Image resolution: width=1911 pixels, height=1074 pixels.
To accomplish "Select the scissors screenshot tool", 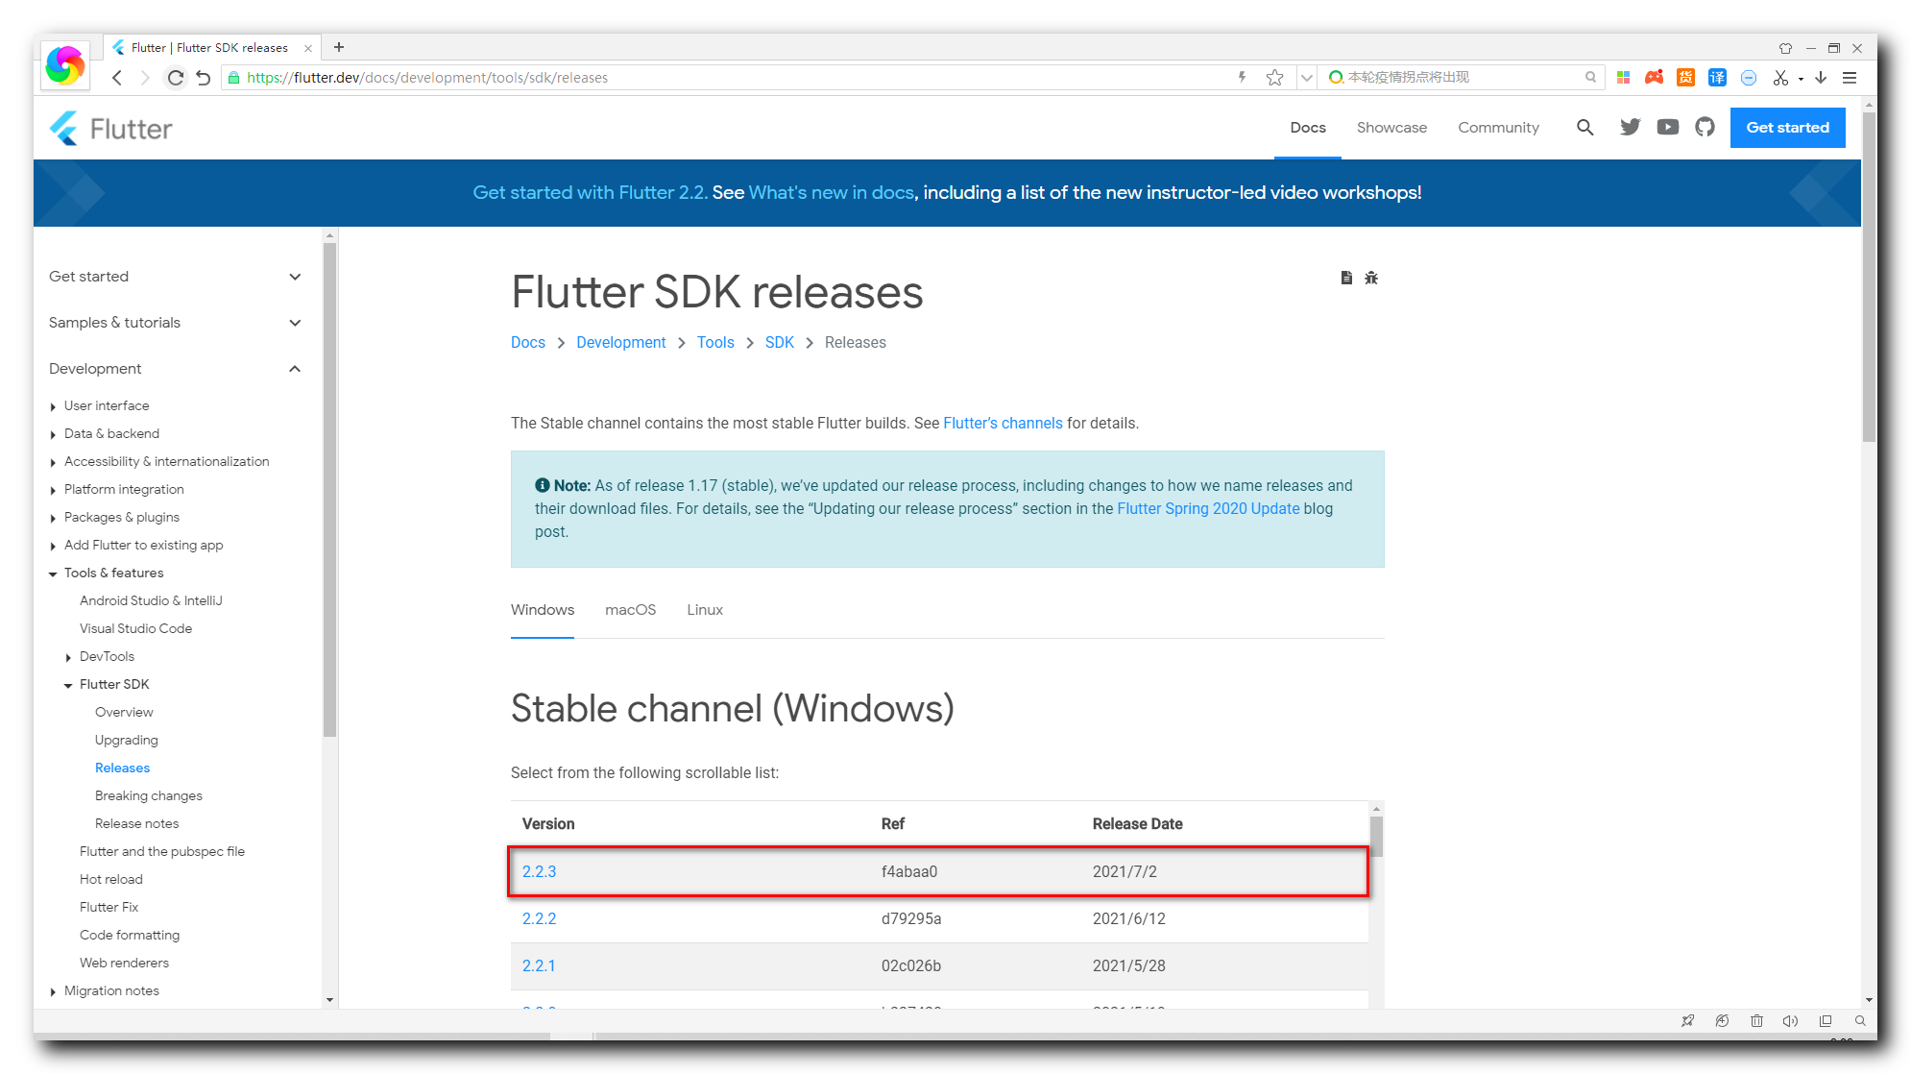I will click(1780, 78).
